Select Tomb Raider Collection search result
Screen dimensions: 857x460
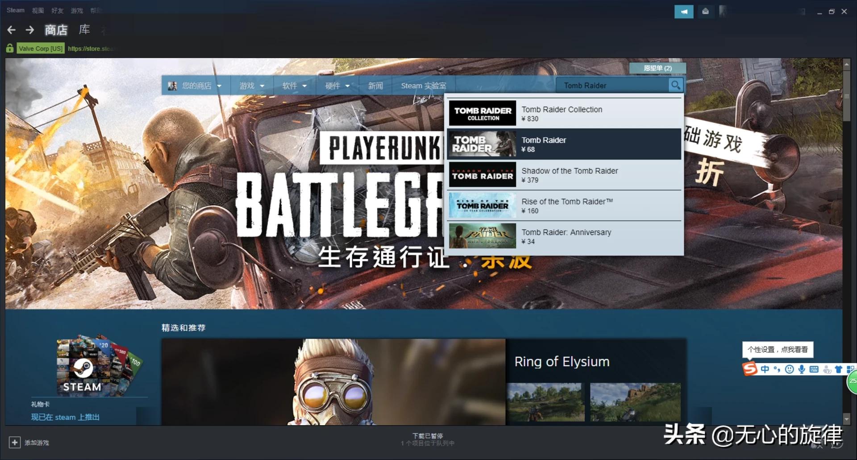pyautogui.click(x=564, y=113)
